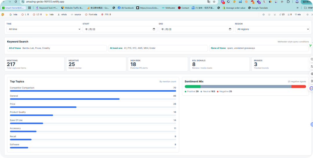Click the green positive sentiment segment
Screen dimensions: 313x158
point(193,87)
